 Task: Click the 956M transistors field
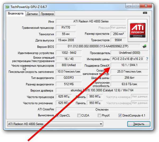tap(118, 40)
